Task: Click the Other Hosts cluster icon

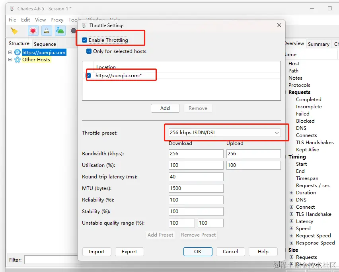Action: point(18,59)
